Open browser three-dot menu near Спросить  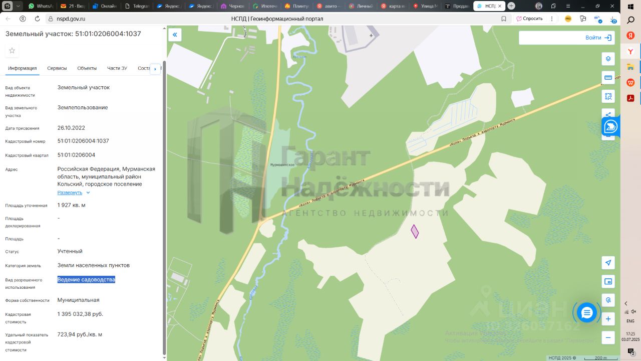(552, 19)
